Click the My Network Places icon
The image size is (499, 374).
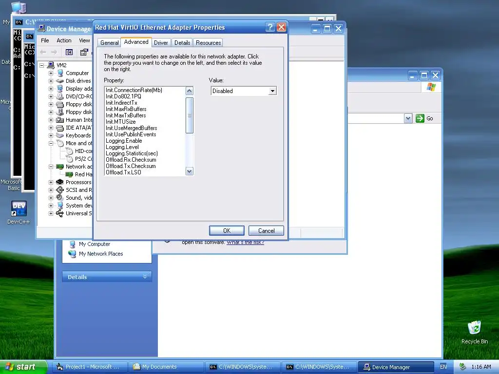tap(73, 254)
